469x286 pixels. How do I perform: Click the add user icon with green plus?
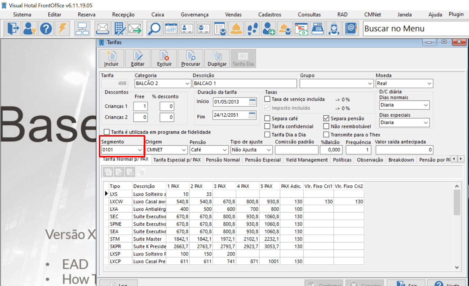269,29
